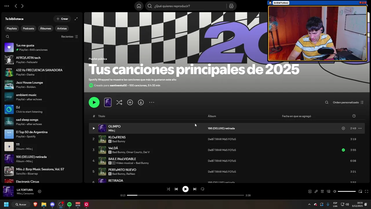Open more options for OLIMPO track
Viewport: 371px width, 209px height.
point(360,128)
